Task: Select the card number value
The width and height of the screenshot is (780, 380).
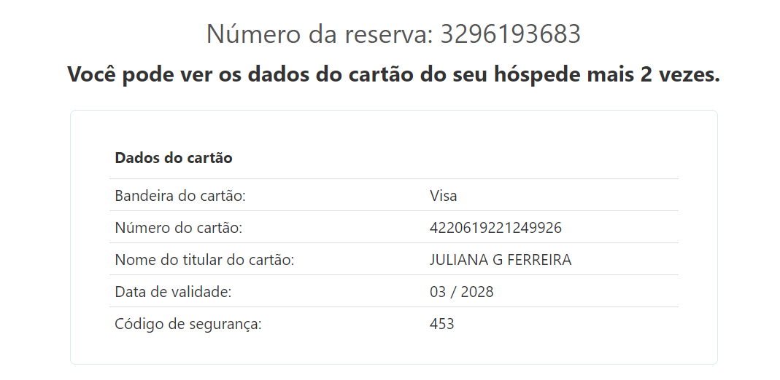Action: (495, 228)
